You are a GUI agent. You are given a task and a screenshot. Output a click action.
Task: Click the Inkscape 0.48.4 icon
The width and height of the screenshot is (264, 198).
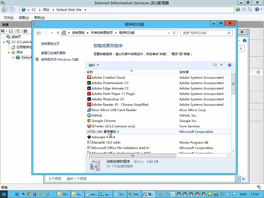click(x=89, y=137)
